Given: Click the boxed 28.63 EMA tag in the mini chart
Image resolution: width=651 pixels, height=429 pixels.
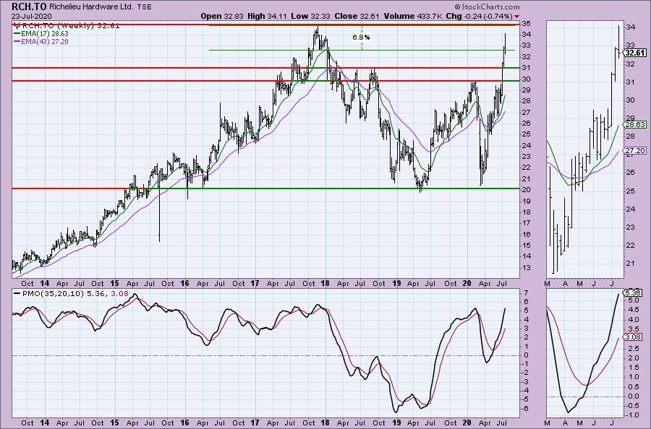Looking at the screenshot, I should [635, 125].
